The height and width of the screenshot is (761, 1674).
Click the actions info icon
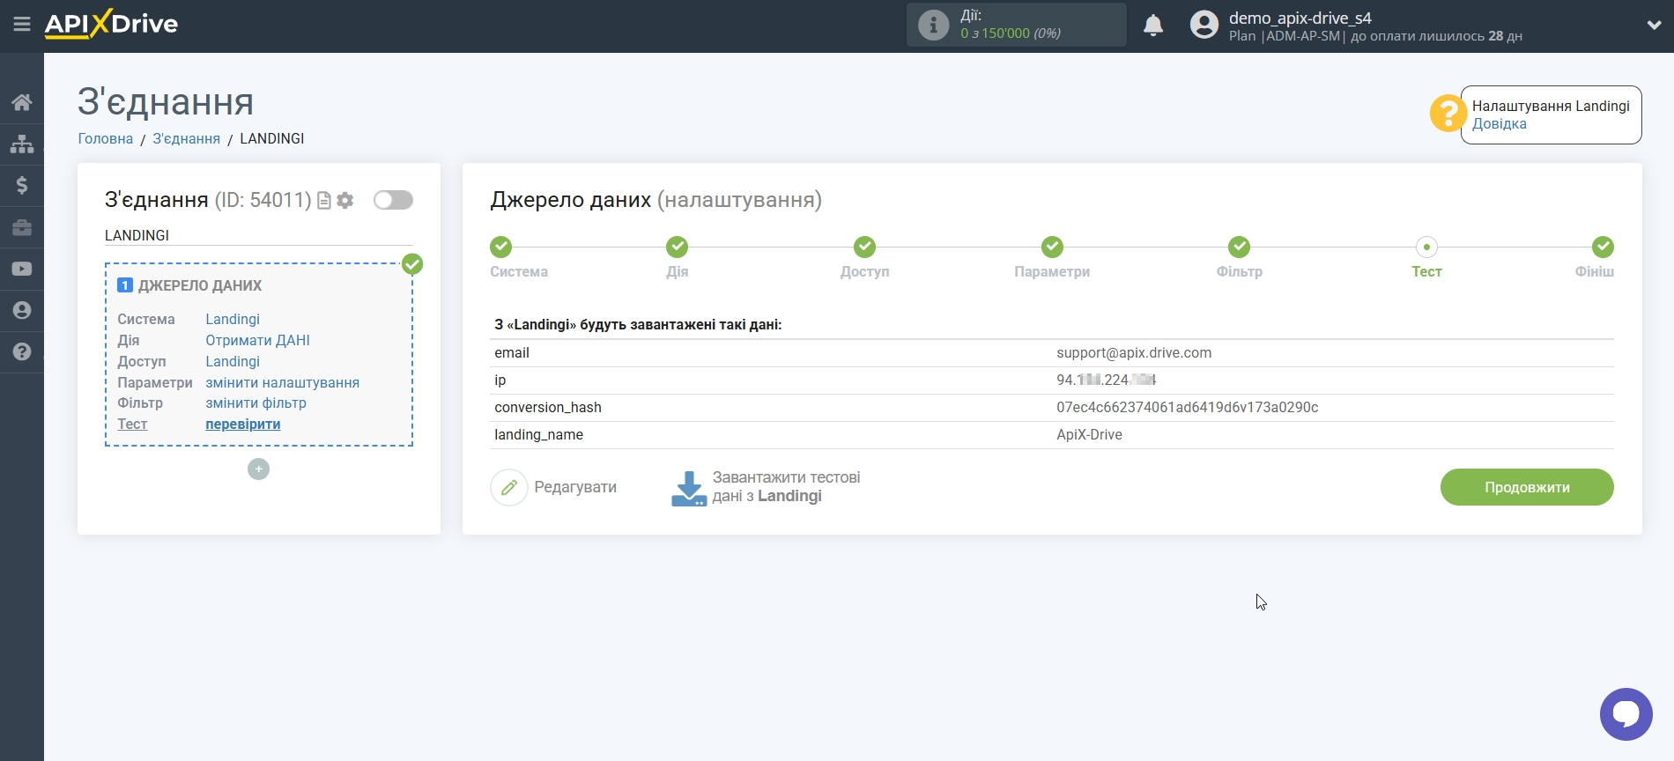933,25
